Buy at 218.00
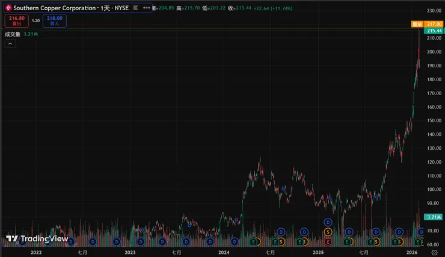 tap(55, 20)
